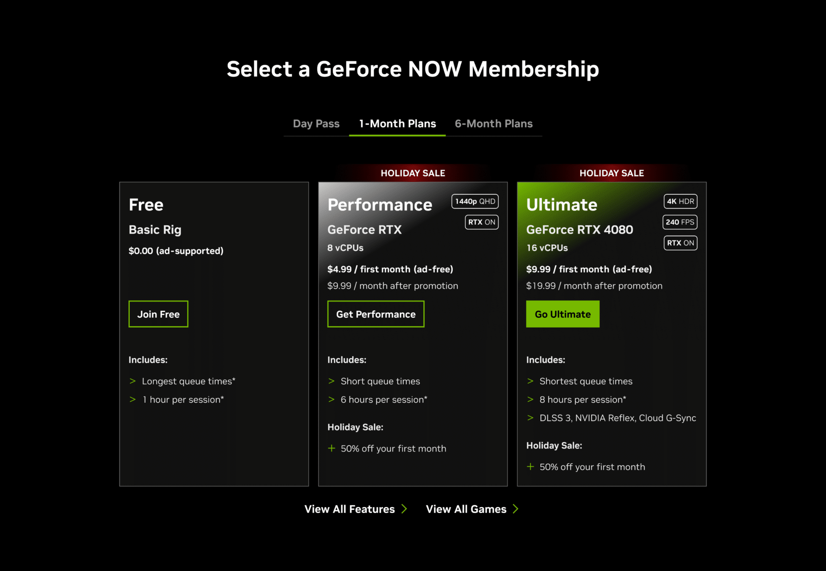
Task: Click the 4K HDR badge
Action: coord(680,202)
